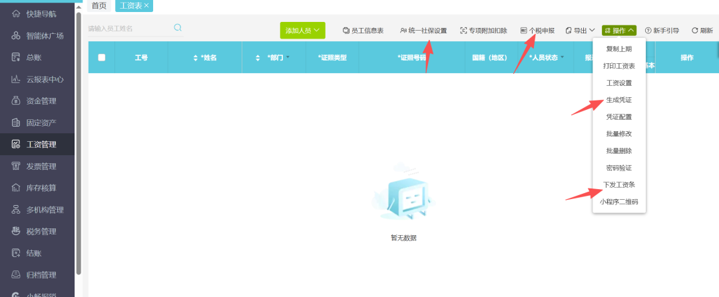The width and height of the screenshot is (719, 297).
Task: Click the 归档管理 archive icon
Action: [16, 275]
